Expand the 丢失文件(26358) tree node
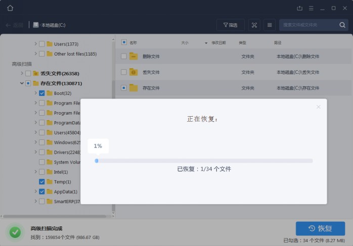 [22, 73]
